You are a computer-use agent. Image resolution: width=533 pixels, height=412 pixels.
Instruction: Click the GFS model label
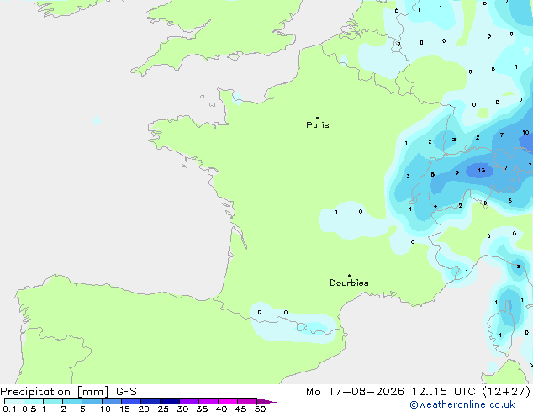click(x=126, y=392)
